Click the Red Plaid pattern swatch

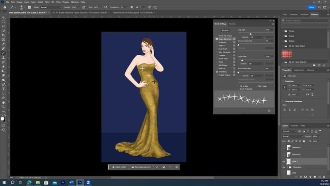(287, 54)
